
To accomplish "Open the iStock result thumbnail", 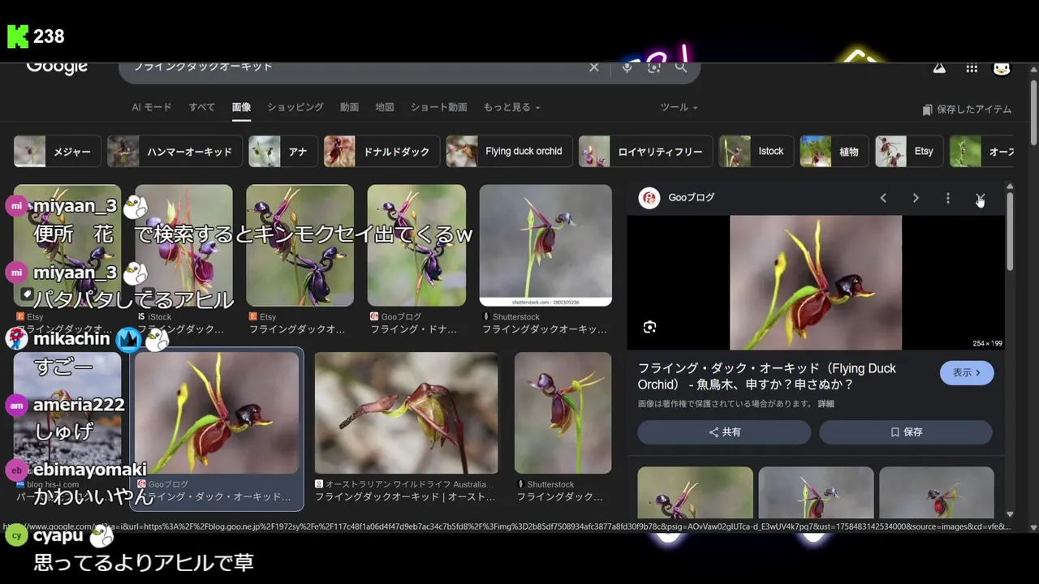I will [x=183, y=245].
